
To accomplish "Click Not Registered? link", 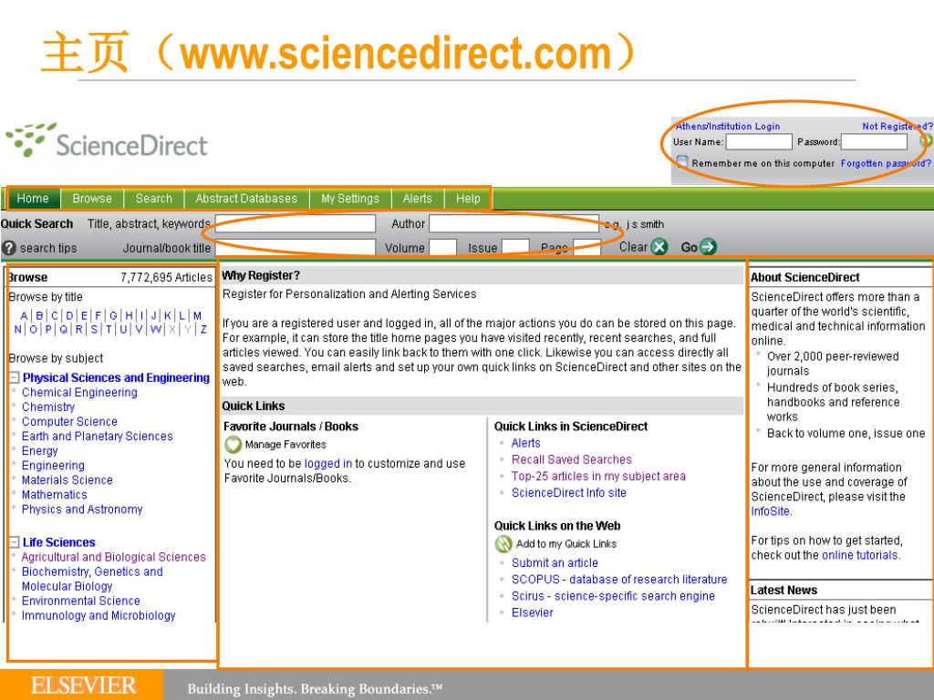I will click(898, 126).
